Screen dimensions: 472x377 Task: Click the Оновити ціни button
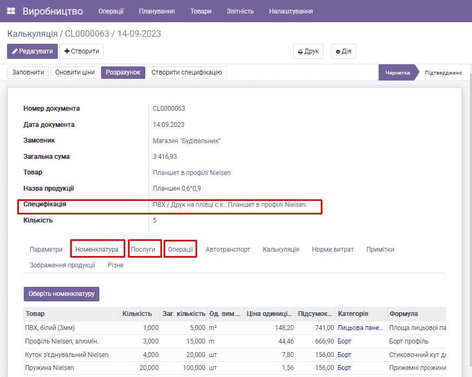[75, 72]
